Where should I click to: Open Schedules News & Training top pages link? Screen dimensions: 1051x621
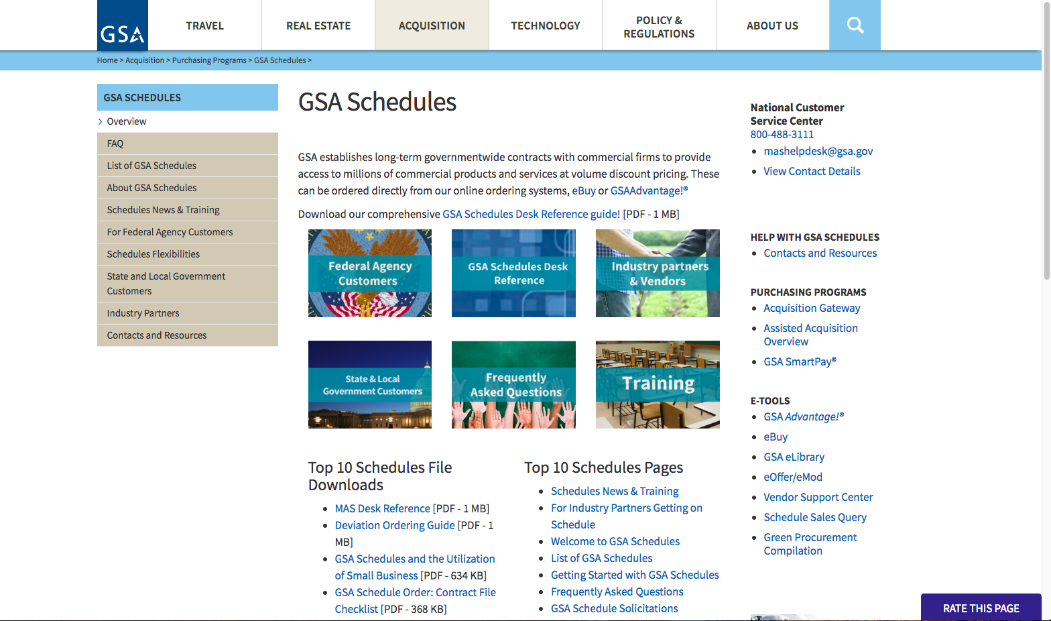615,492
